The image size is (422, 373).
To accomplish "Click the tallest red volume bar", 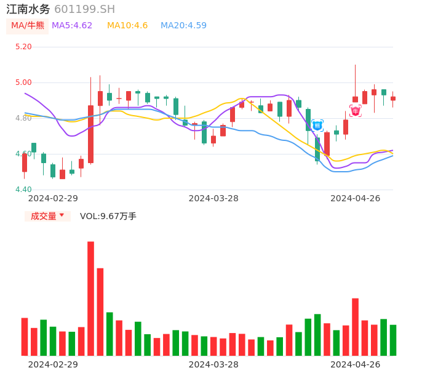I will point(90,299).
